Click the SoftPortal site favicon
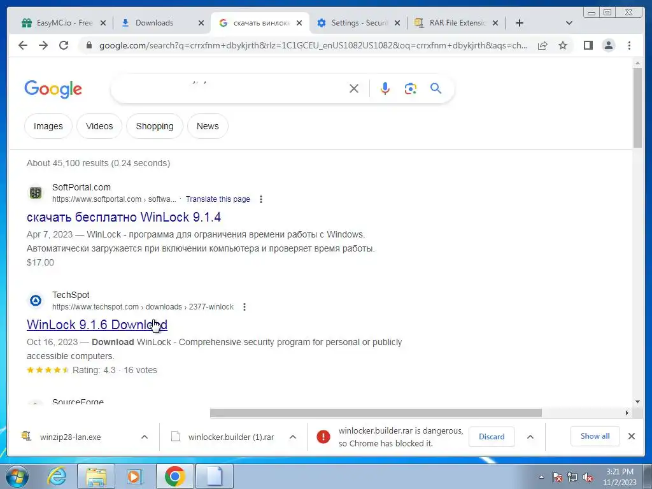Viewport: 652px width, 489px height. click(x=36, y=193)
